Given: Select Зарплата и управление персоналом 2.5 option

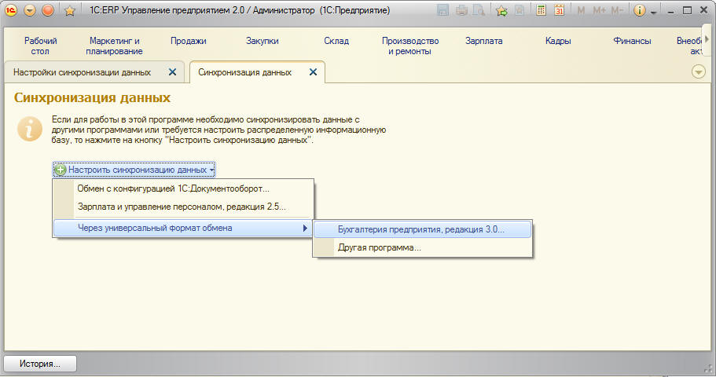Looking at the screenshot, I should pyautogui.click(x=182, y=207).
